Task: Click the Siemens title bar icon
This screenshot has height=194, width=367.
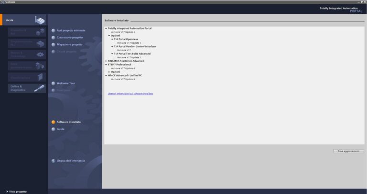Action: [x=2, y=2]
